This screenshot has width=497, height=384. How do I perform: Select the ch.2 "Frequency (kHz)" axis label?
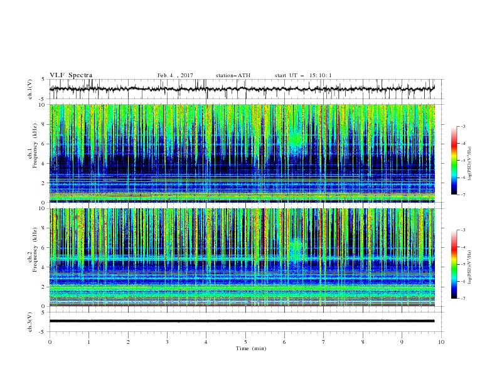tap(35, 250)
